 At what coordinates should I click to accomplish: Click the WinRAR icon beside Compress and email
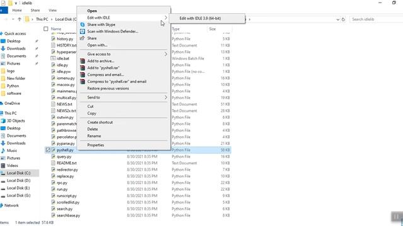pos(82,75)
